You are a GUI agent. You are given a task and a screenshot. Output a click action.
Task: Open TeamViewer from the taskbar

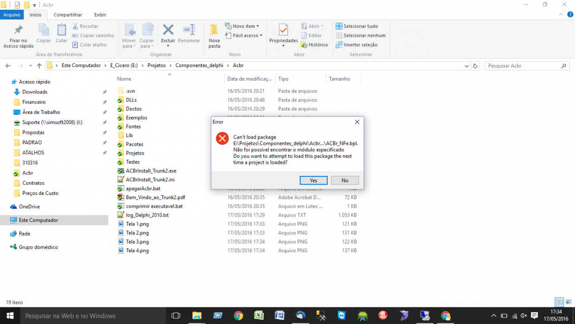(x=342, y=316)
